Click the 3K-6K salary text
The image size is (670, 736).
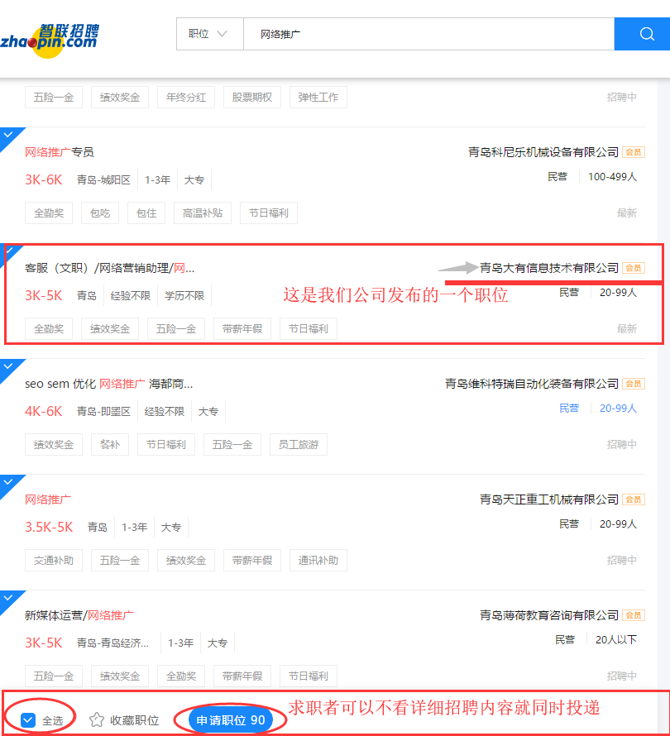43,179
